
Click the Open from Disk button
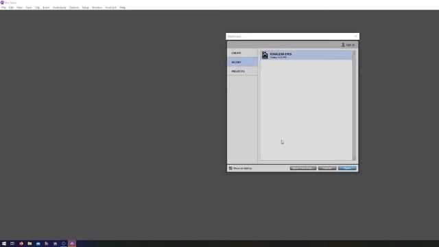(x=303, y=168)
